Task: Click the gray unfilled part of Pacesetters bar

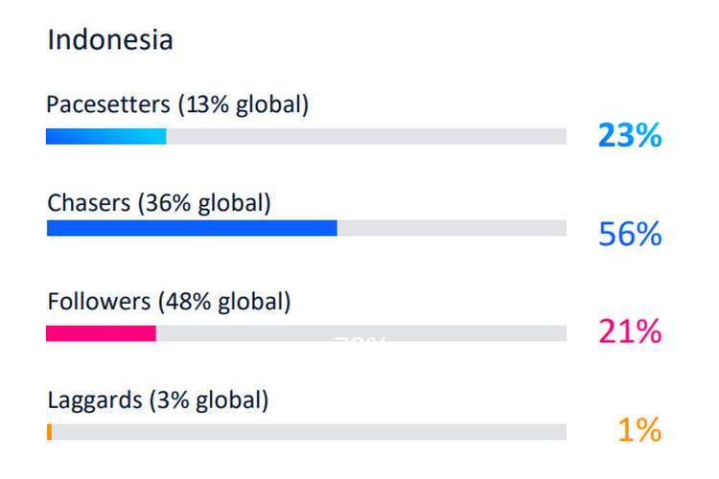Action: 364,136
